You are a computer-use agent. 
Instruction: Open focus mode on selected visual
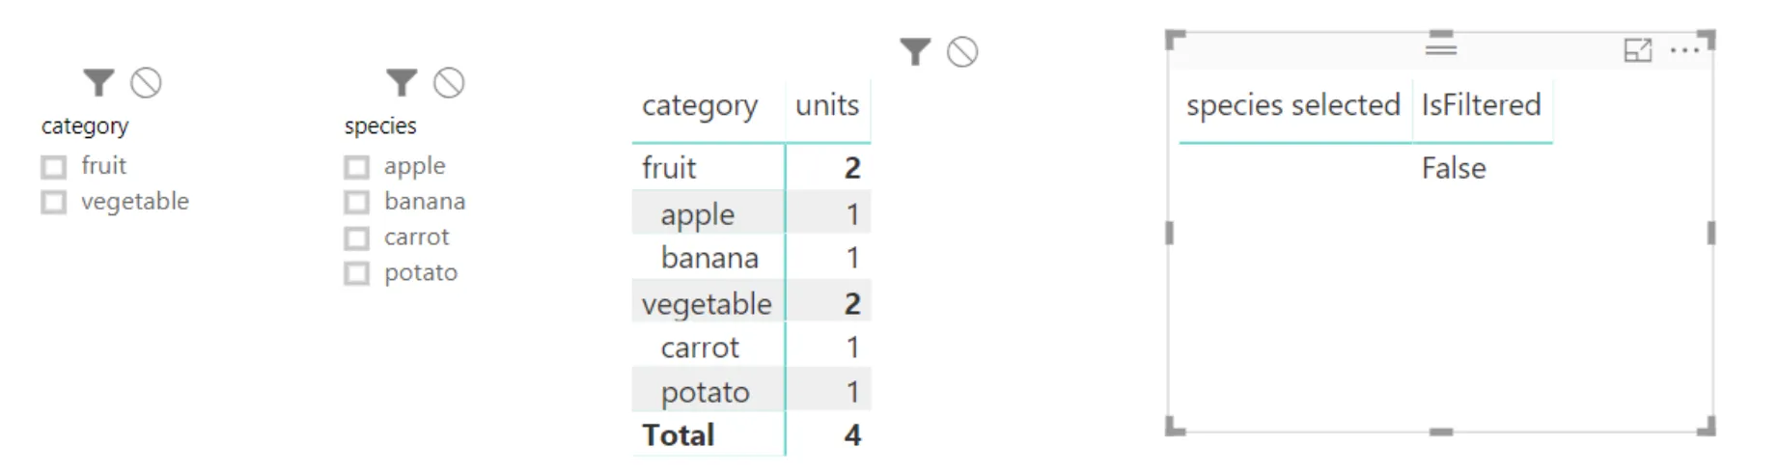coord(1638,50)
